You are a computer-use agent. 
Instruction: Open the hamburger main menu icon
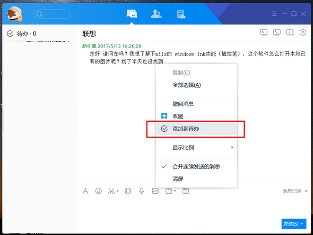(x=274, y=14)
